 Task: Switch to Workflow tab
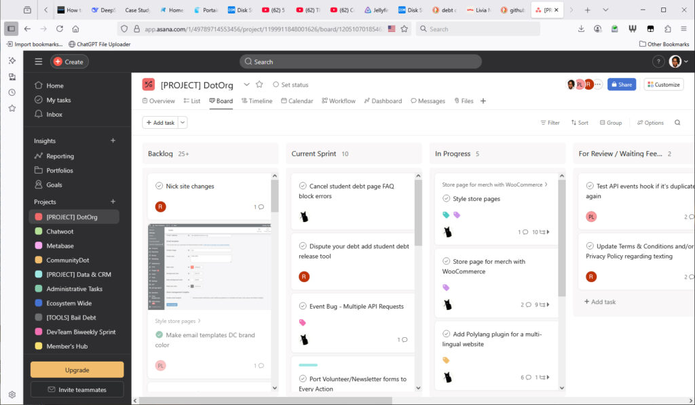(x=339, y=101)
